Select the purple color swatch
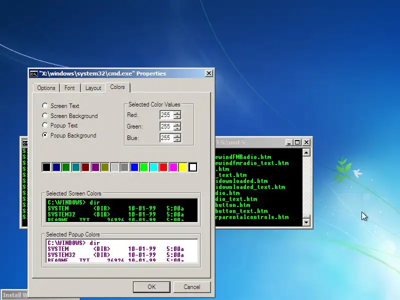The image size is (400, 300). tap(95, 167)
